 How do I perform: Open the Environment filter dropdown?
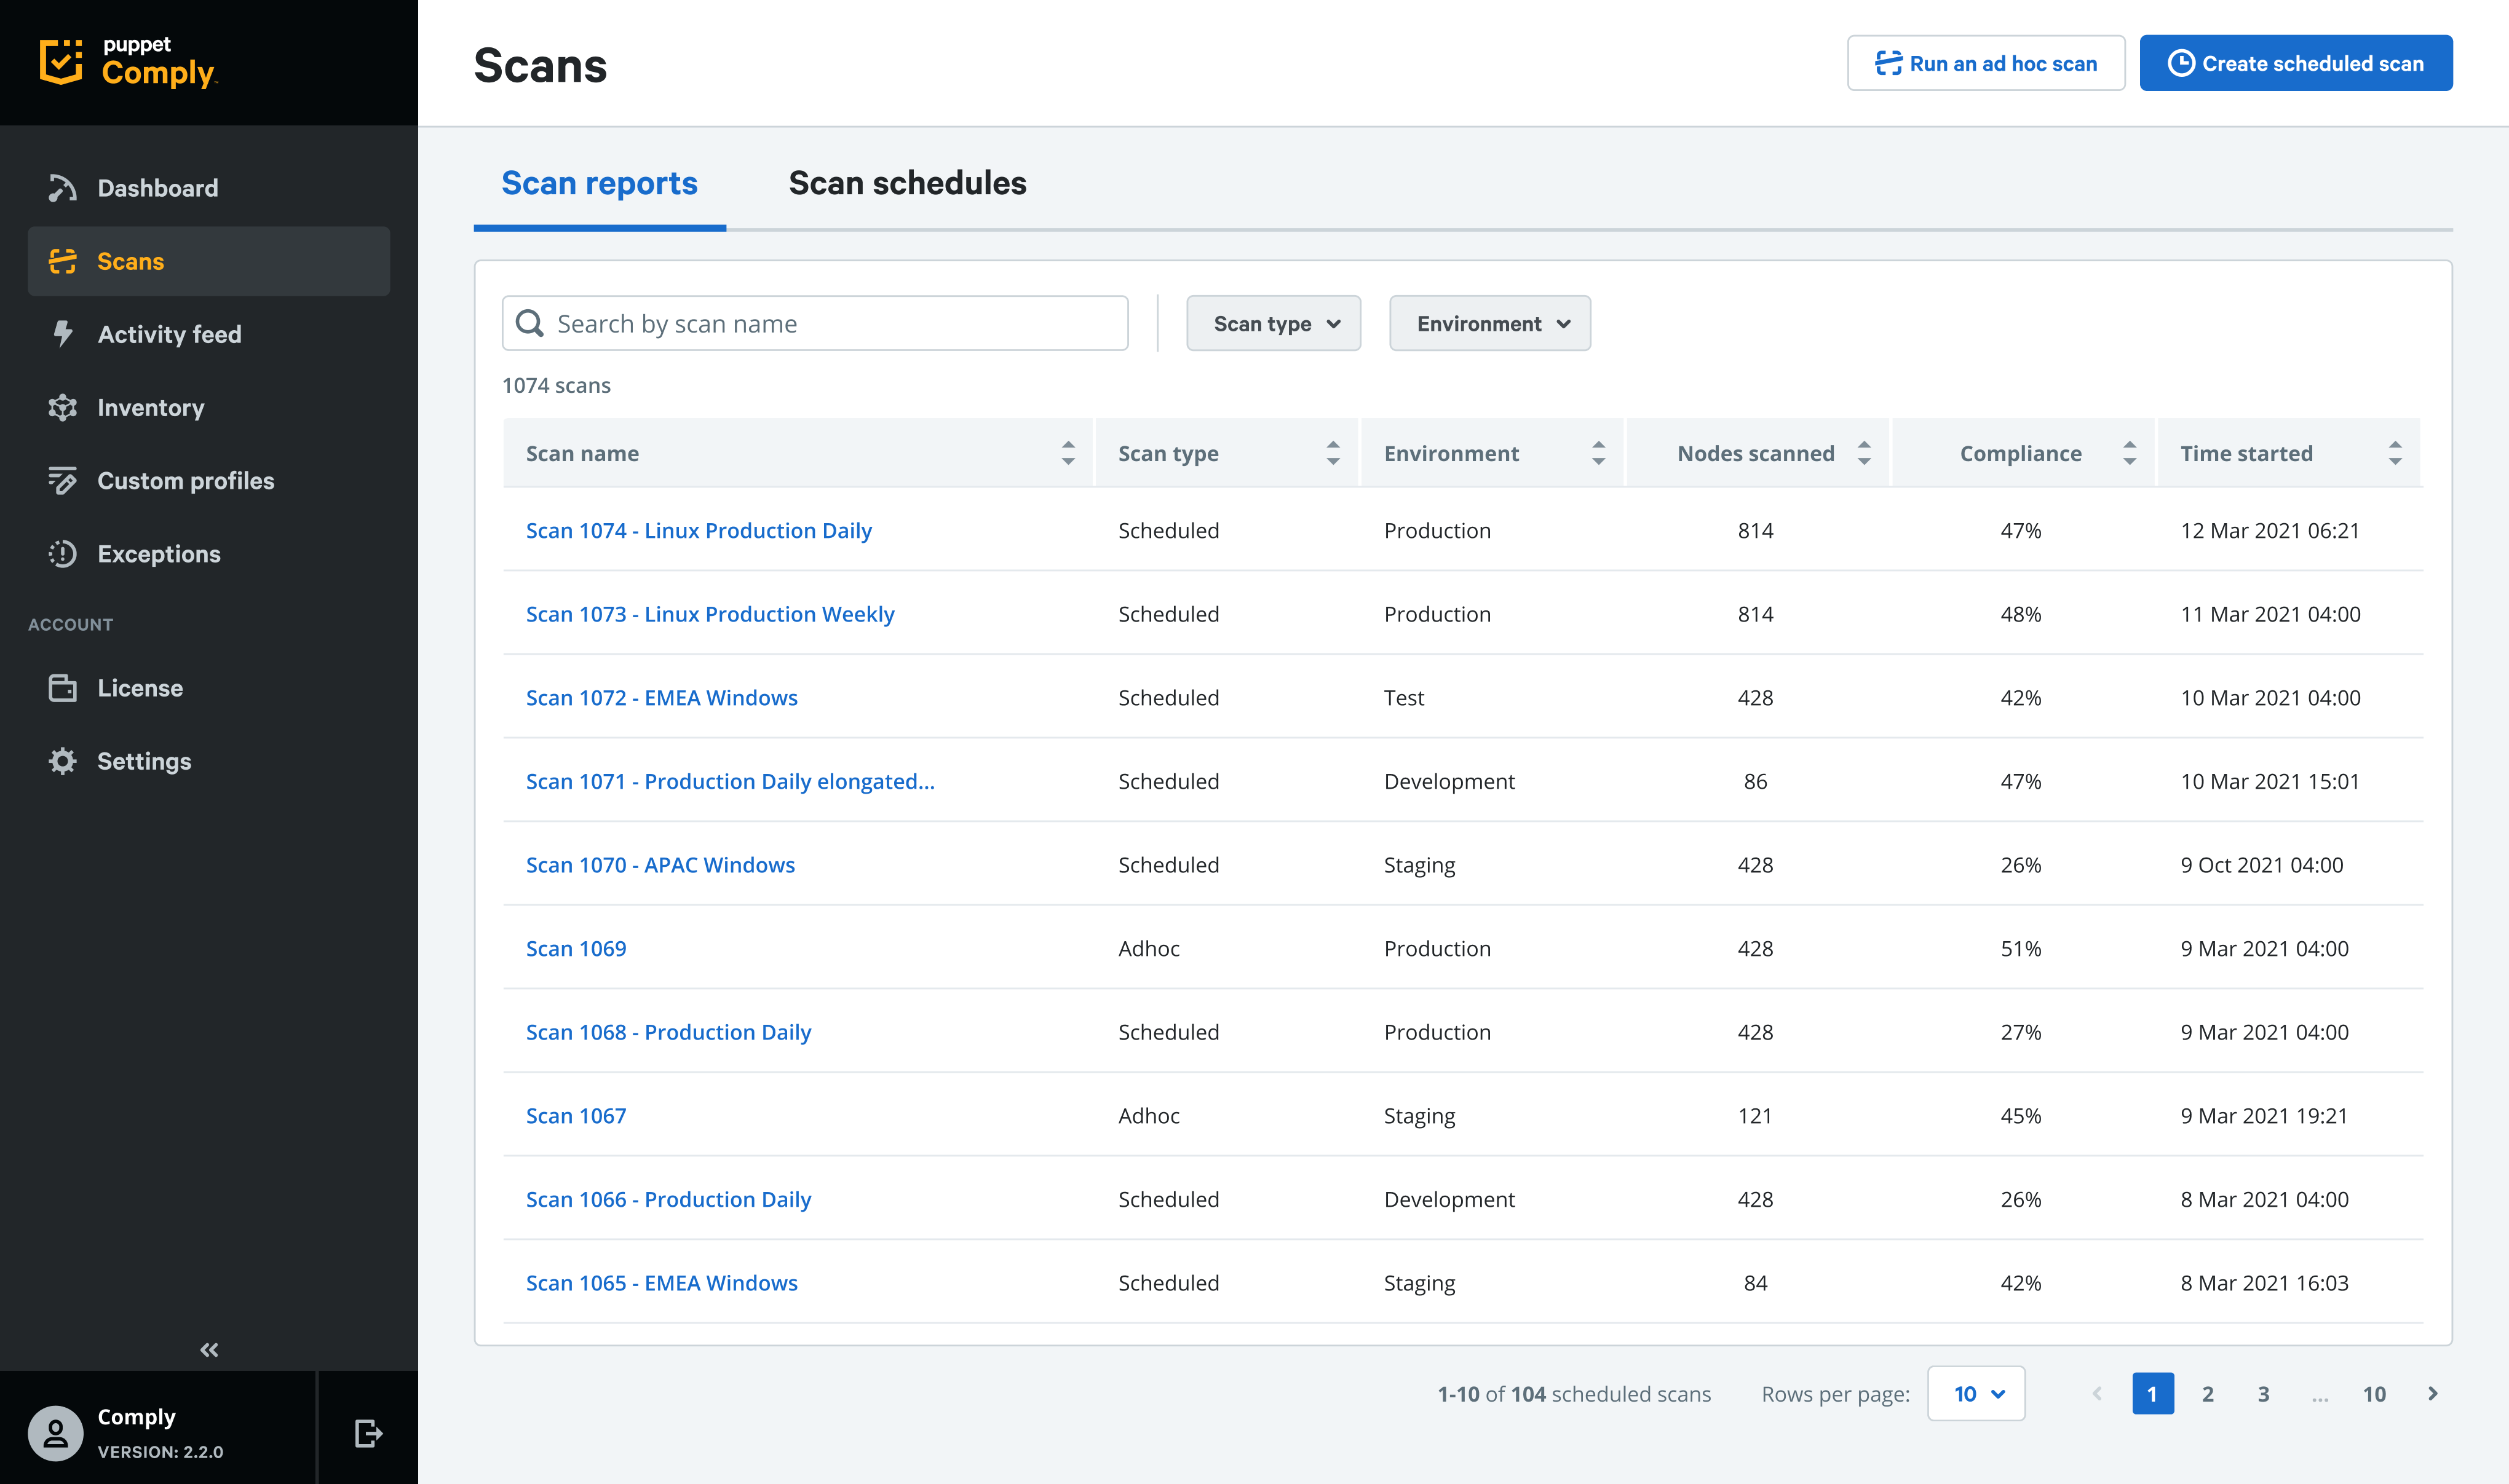[1489, 324]
